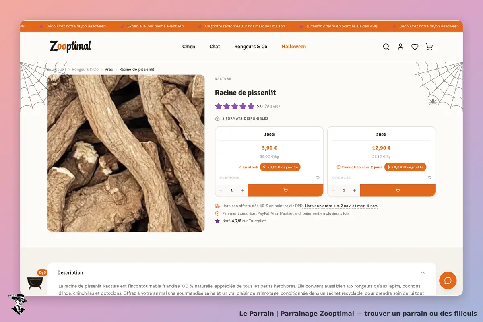Click banner 'Livraison offerte en point relais dès 49€'
This screenshot has height=322, width=483.
point(342,26)
